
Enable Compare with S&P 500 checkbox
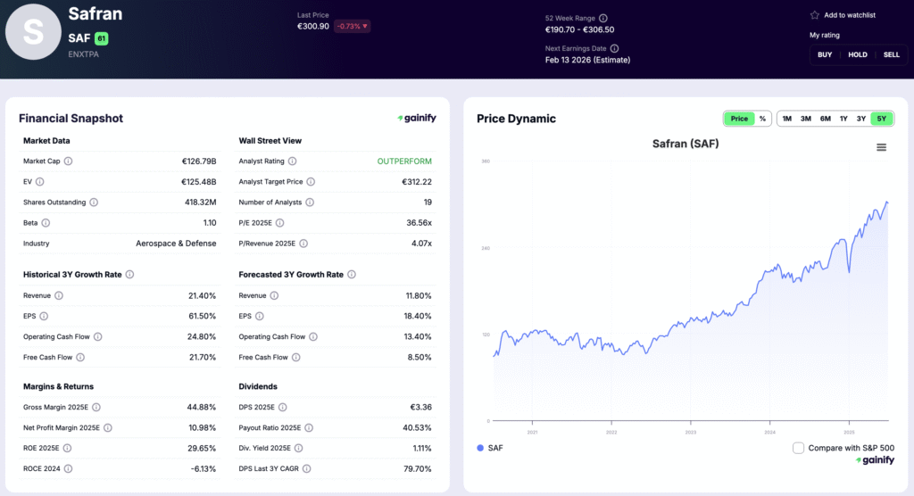[798, 448]
